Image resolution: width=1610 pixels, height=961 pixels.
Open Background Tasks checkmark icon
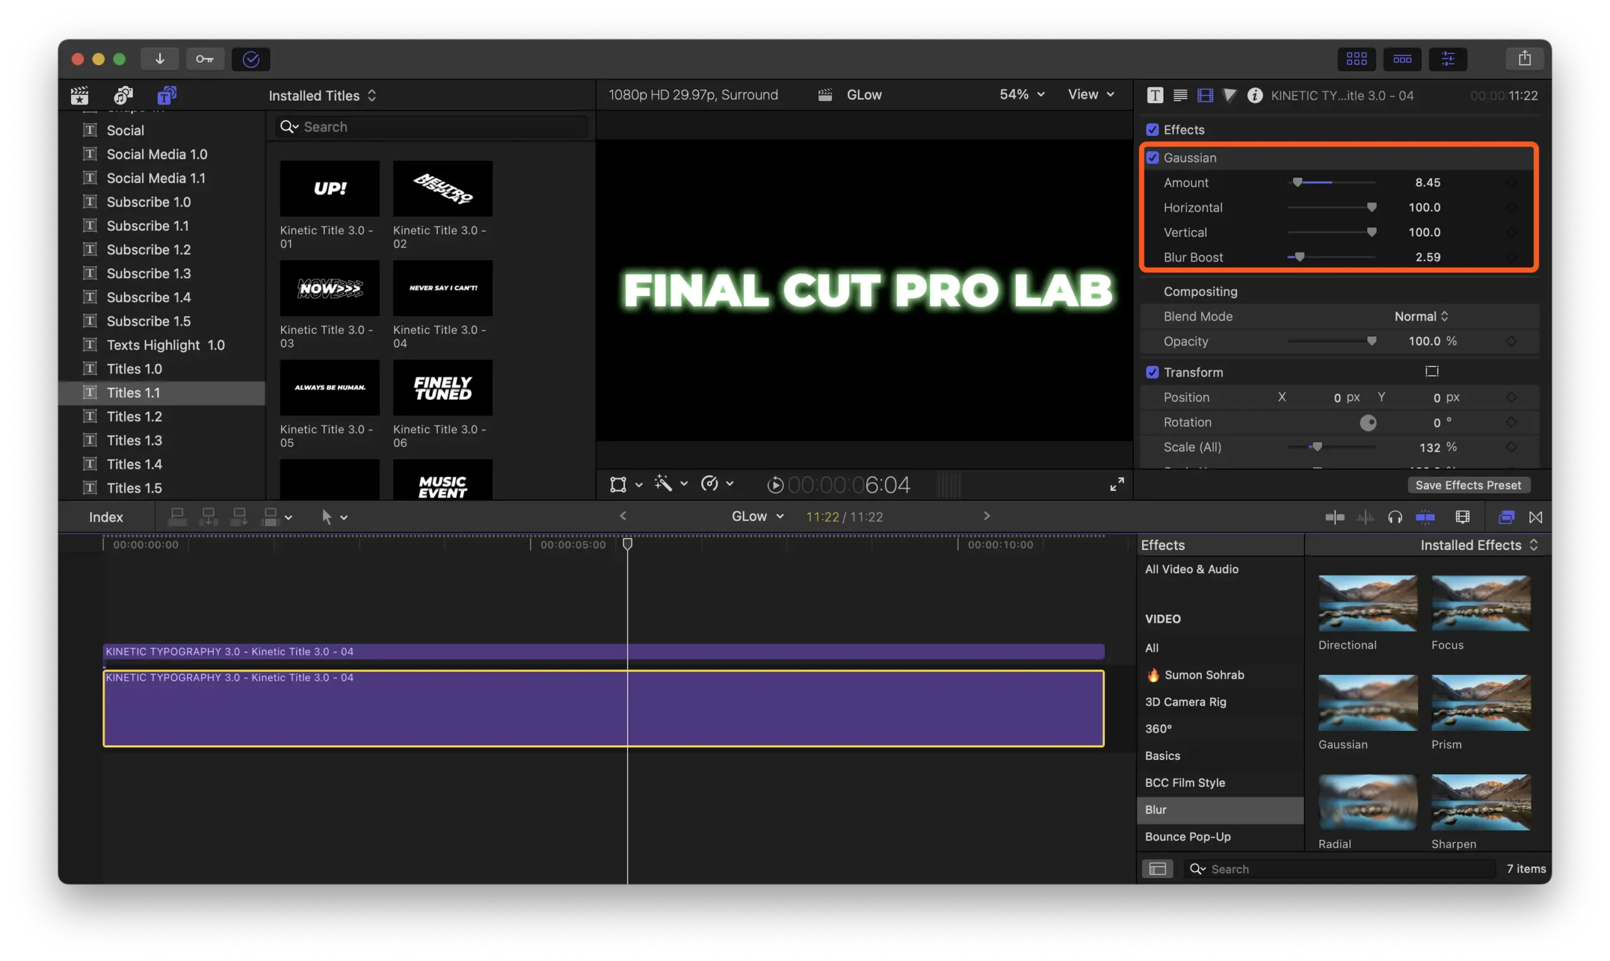251,59
